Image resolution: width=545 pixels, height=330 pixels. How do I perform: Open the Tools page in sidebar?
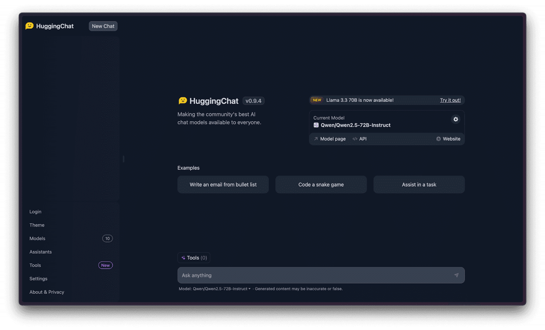click(x=35, y=265)
